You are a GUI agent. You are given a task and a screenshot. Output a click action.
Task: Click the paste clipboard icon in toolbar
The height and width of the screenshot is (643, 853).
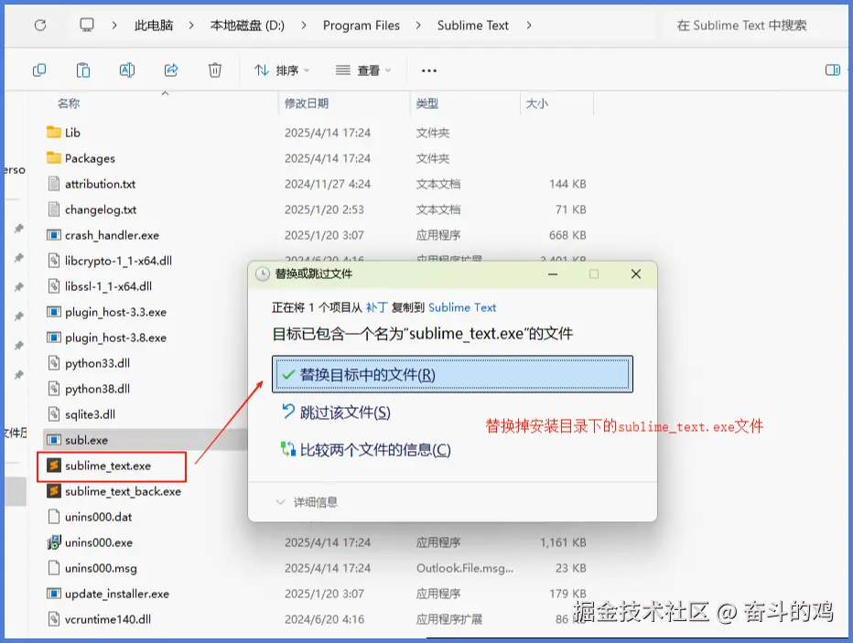point(83,70)
